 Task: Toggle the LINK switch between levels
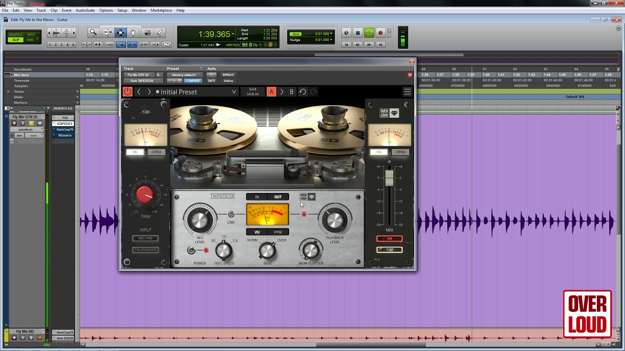231,214
